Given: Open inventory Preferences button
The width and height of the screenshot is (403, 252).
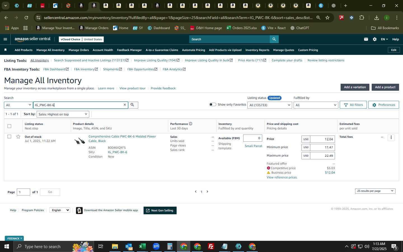Looking at the screenshot, I should tap(383, 105).
